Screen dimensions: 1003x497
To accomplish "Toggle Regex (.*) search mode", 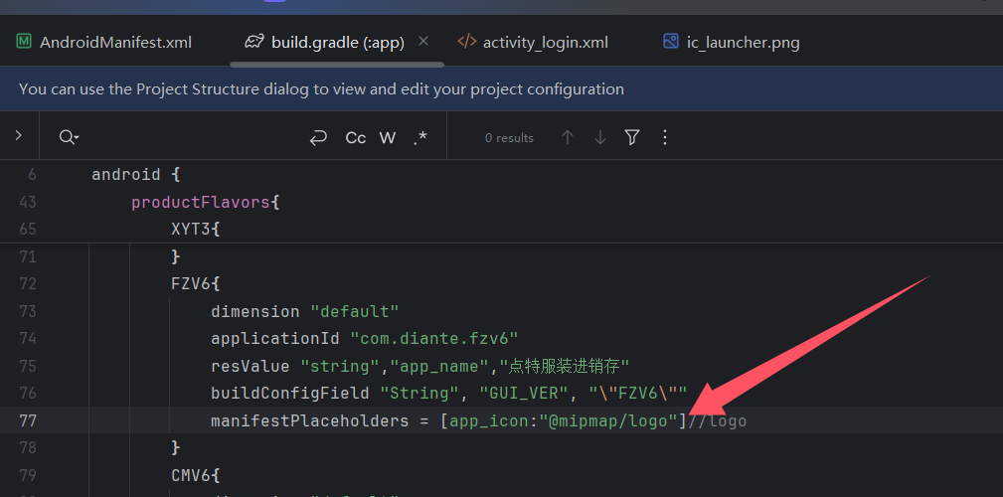I will tap(420, 138).
